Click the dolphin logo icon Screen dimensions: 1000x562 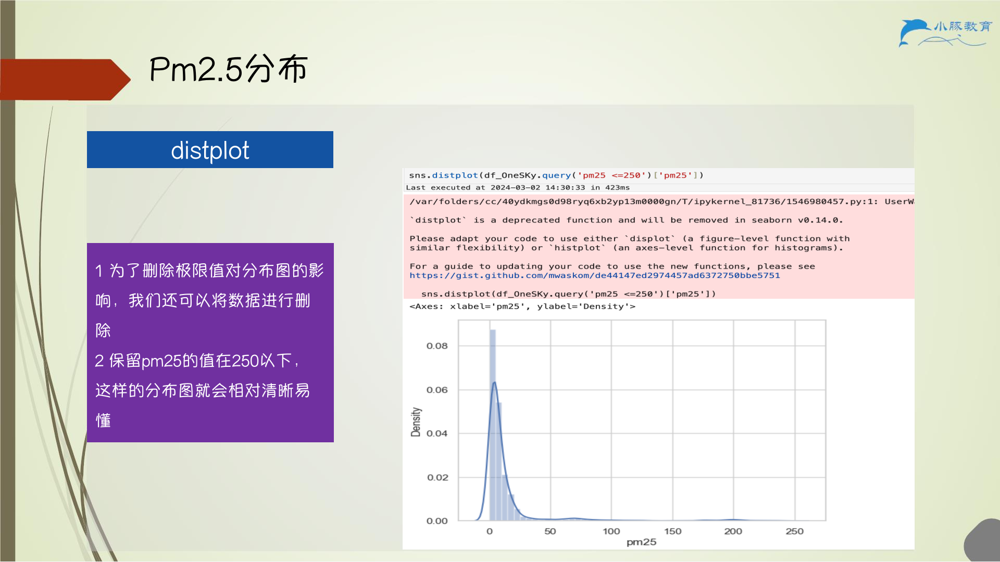[915, 32]
